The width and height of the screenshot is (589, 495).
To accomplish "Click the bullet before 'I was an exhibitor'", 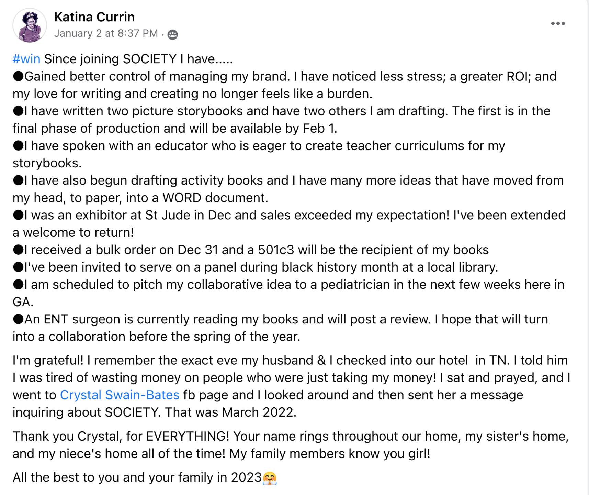I will point(18,215).
